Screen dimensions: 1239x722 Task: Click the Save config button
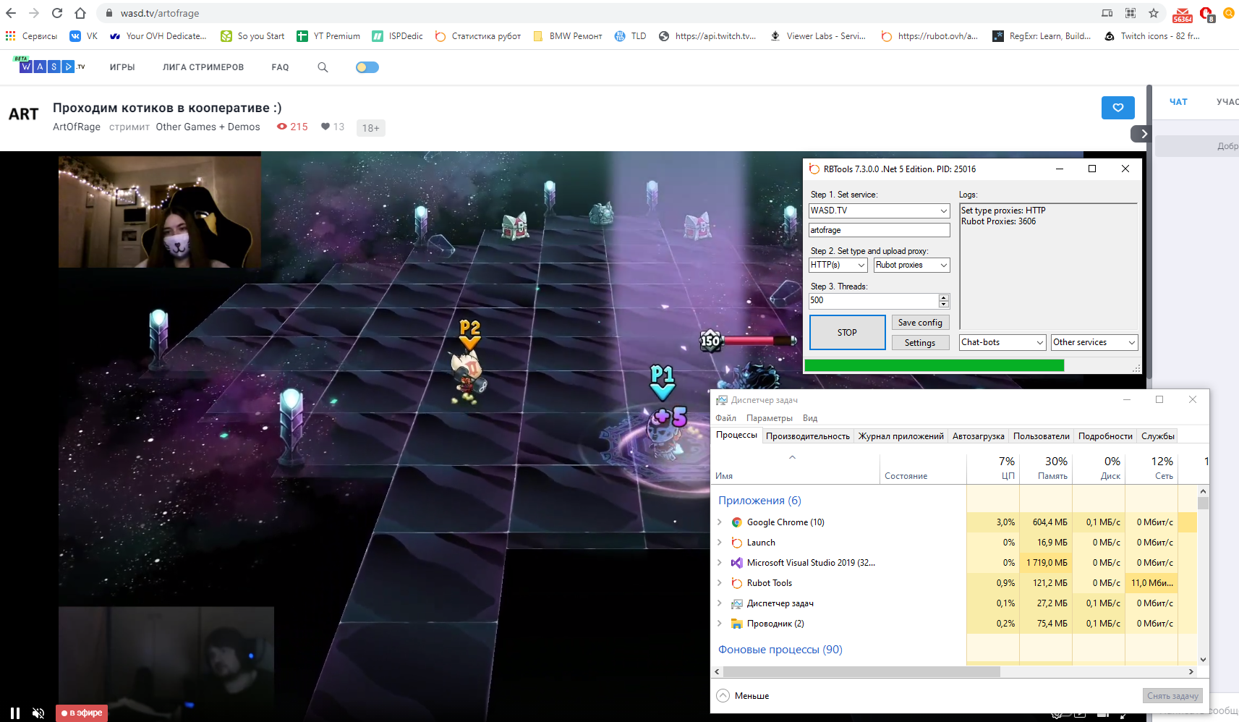[919, 323]
